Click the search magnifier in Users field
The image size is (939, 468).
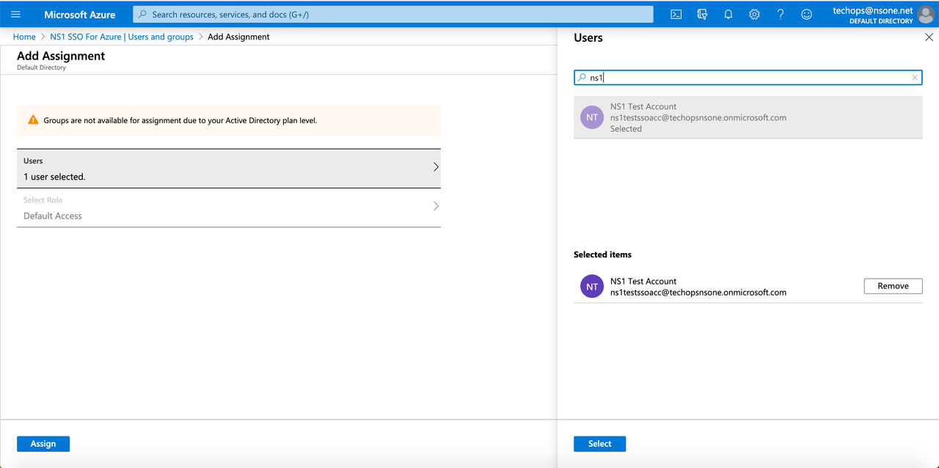click(582, 78)
